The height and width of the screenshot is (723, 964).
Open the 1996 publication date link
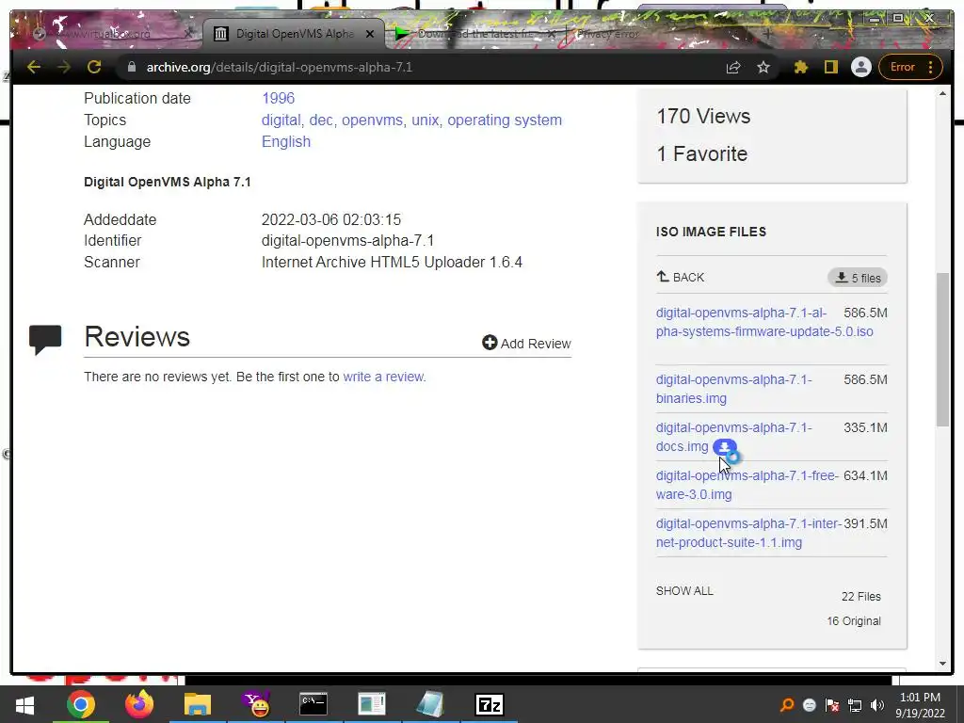click(278, 98)
